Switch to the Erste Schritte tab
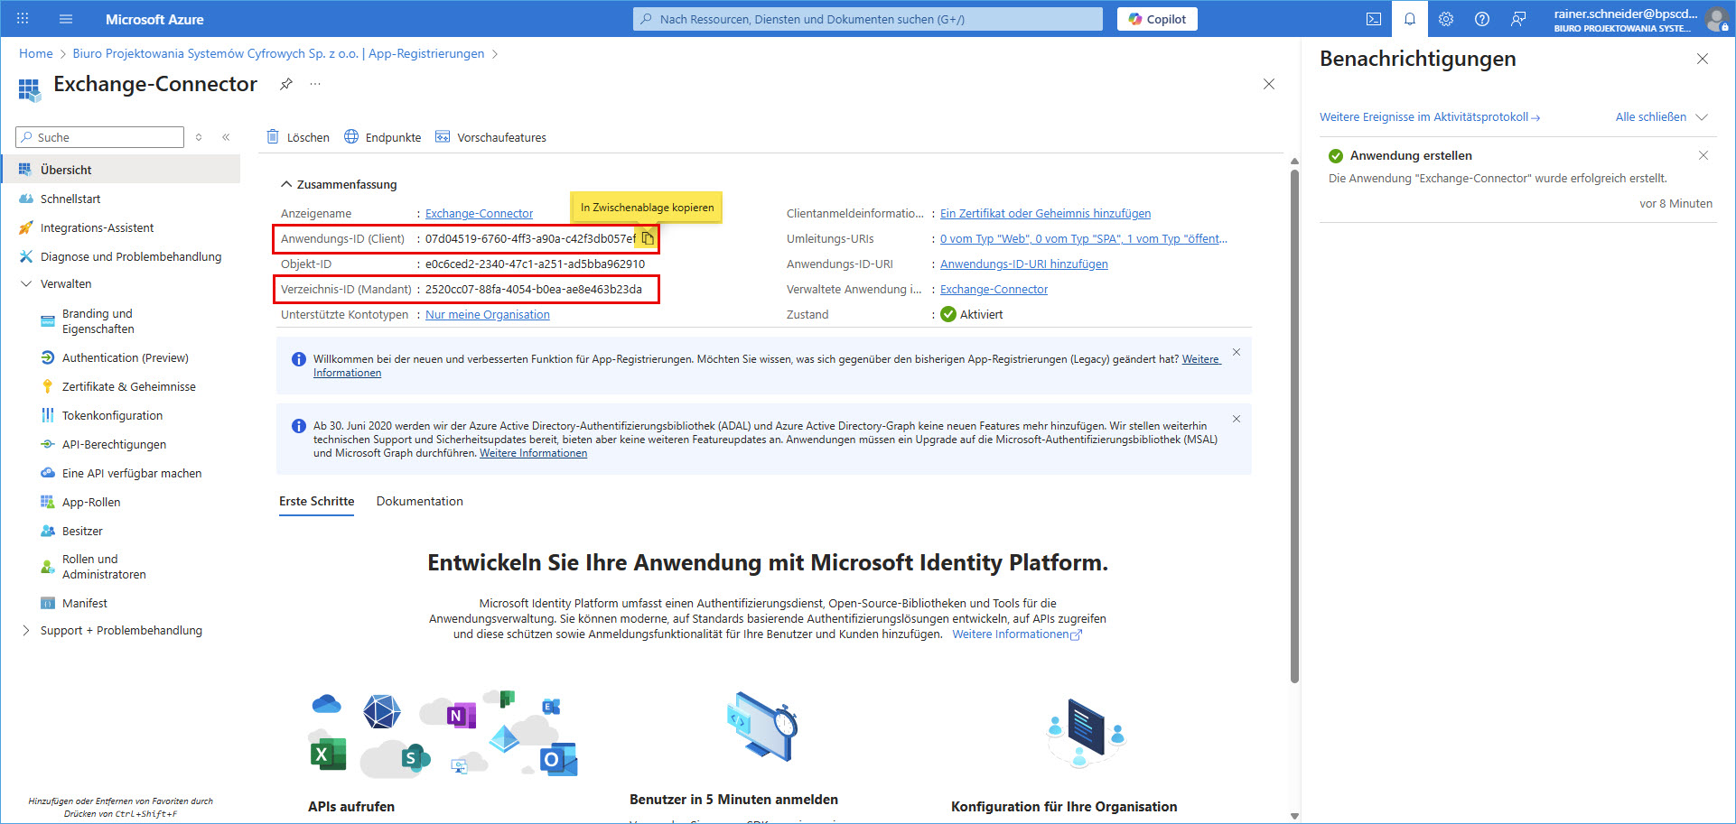Viewport: 1736px width, 824px height. (x=316, y=501)
